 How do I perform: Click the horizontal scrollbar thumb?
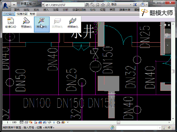(119, 122)
